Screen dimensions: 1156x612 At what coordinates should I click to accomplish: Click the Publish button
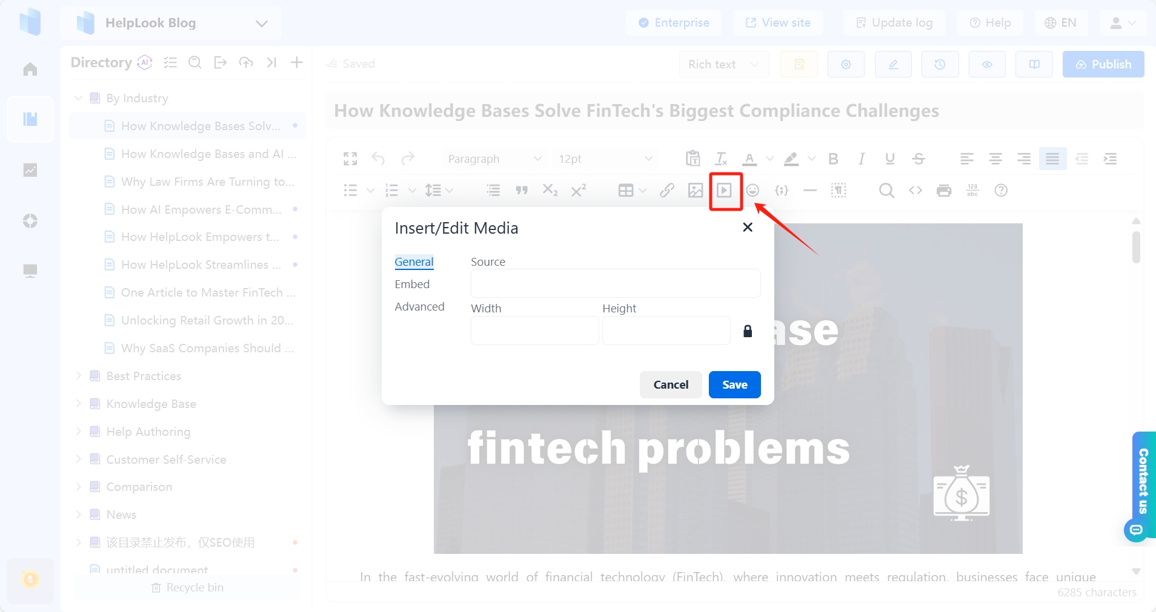click(1103, 64)
